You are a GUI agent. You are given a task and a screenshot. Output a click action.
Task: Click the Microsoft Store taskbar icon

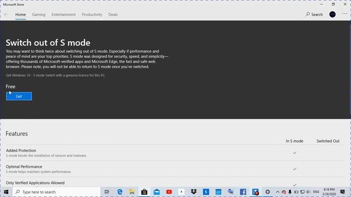coord(144,192)
